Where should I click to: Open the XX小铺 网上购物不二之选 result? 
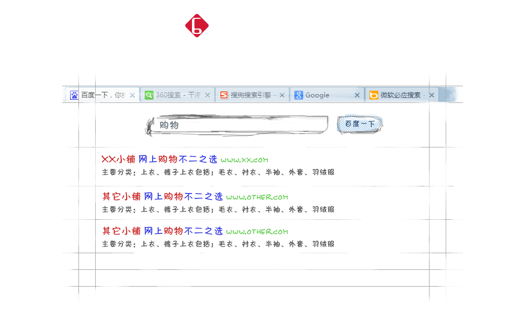(x=160, y=159)
